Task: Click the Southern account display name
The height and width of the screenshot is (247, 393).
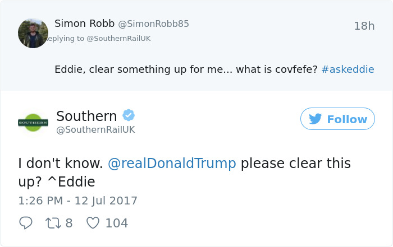Action: [x=86, y=115]
